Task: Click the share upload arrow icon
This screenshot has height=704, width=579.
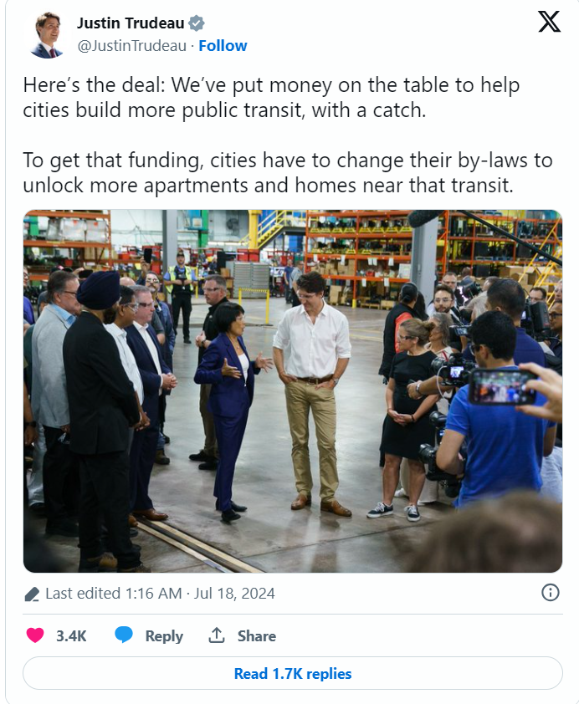Action: [x=217, y=635]
